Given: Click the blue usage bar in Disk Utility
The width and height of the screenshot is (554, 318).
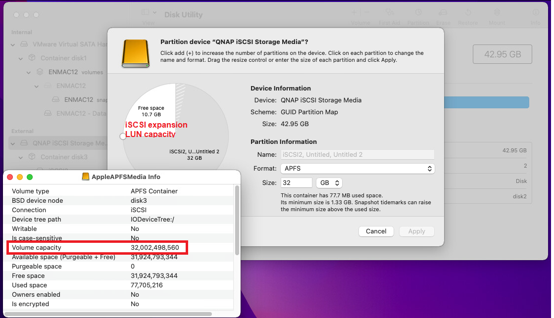Looking at the screenshot, I should pos(487,102).
